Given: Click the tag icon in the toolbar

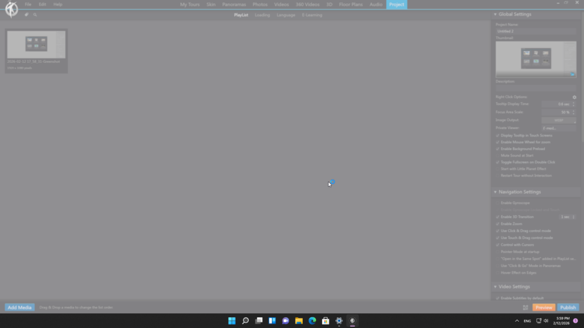Looking at the screenshot, I should click(x=26, y=15).
